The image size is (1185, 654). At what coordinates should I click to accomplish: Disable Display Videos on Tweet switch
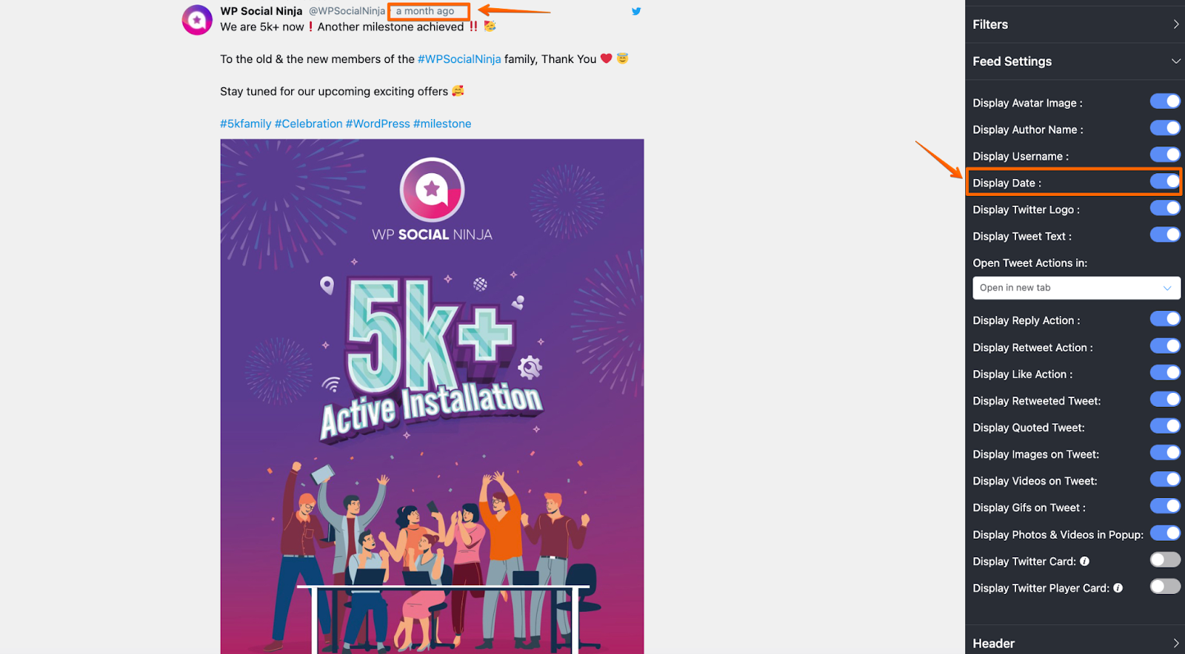click(x=1165, y=479)
